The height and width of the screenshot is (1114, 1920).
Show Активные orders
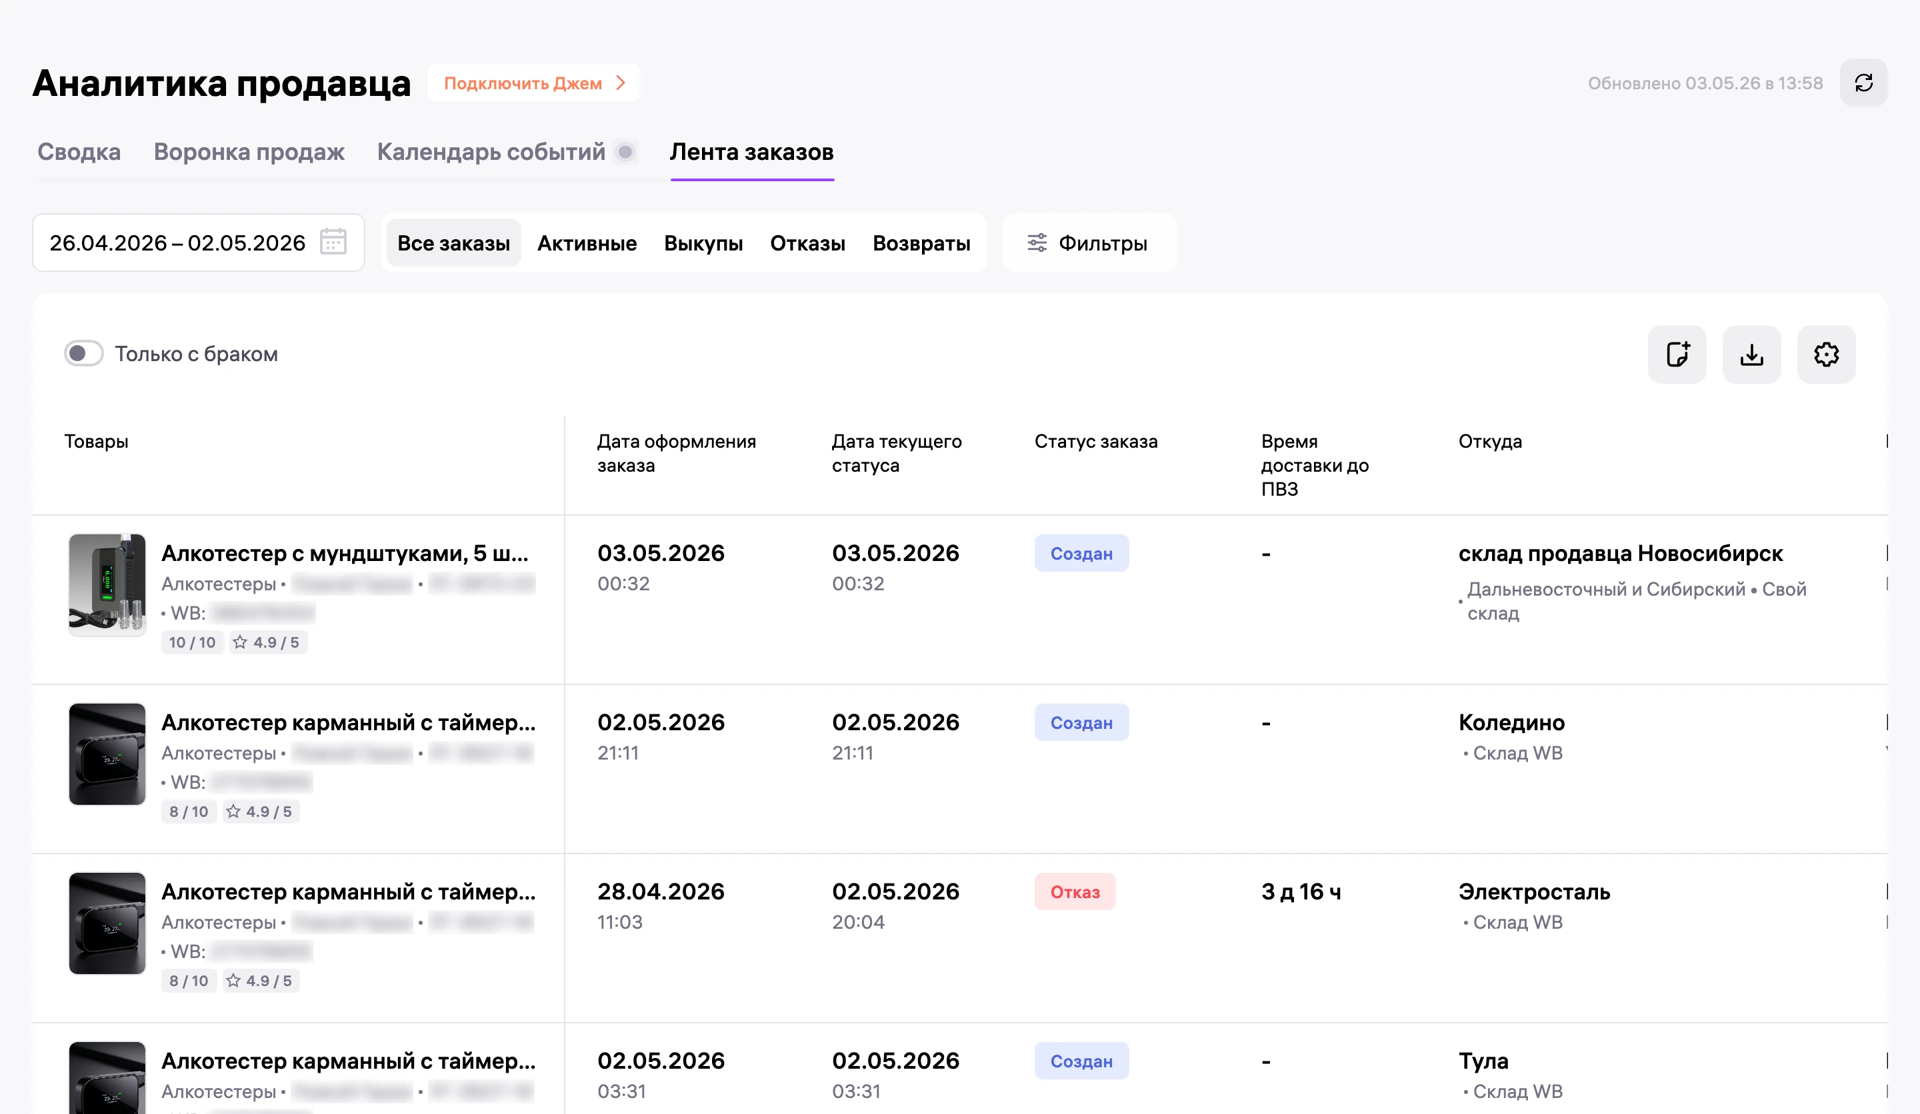click(x=587, y=243)
